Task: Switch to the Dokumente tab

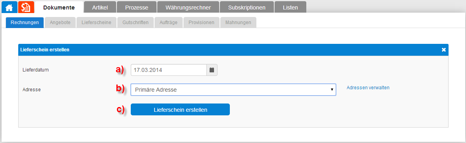Action: point(59,8)
